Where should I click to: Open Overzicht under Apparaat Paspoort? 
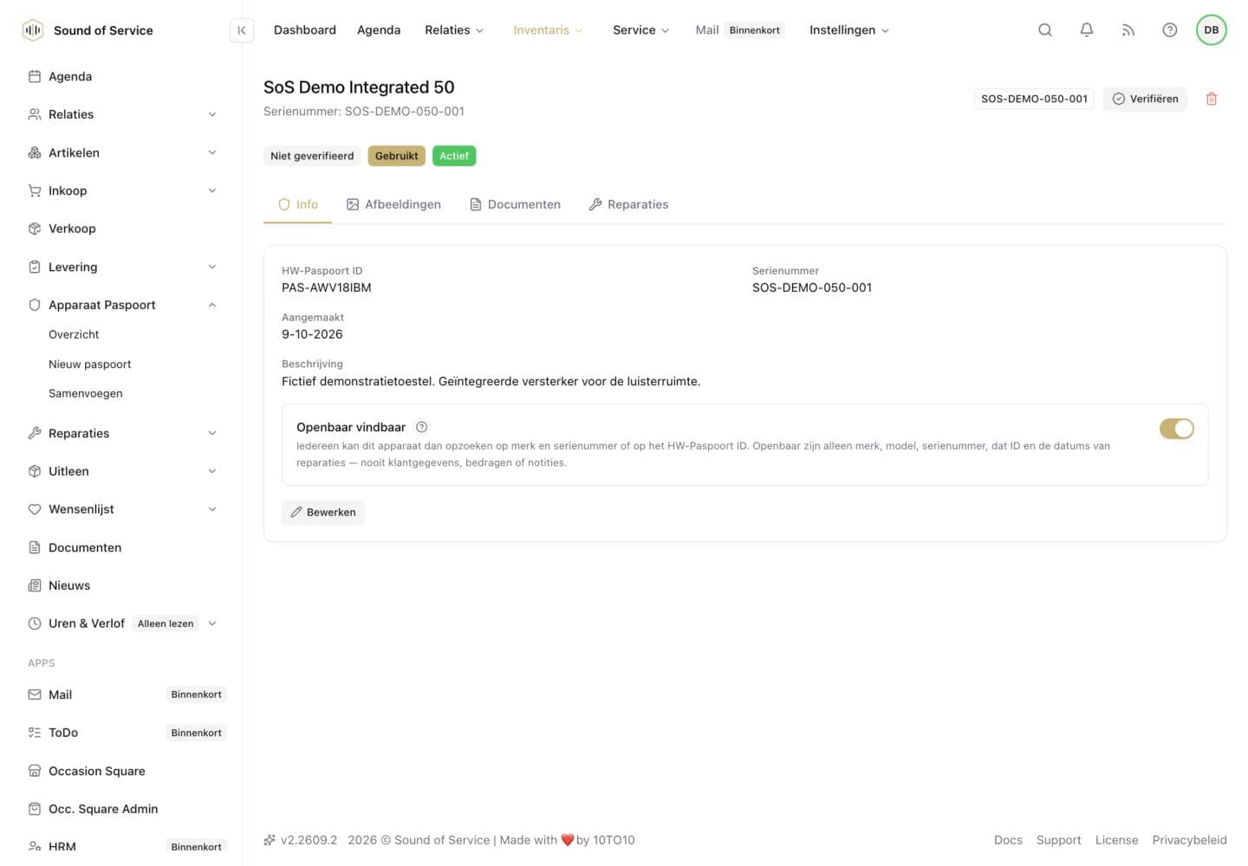[x=74, y=334]
